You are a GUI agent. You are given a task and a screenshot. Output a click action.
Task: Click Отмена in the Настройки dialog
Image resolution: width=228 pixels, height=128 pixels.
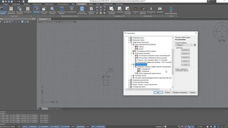[167, 92]
